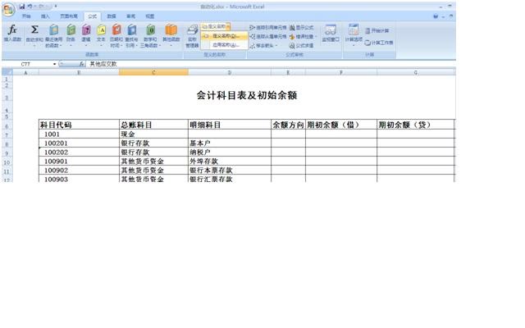Click header cell 总账科目

tap(153, 125)
